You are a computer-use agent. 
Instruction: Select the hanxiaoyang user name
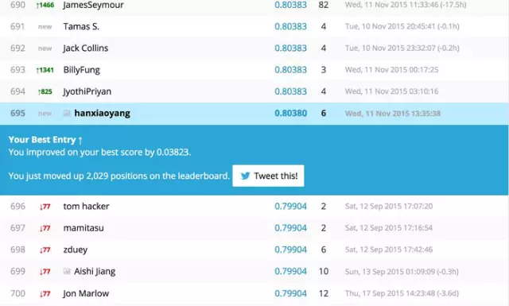pos(103,113)
